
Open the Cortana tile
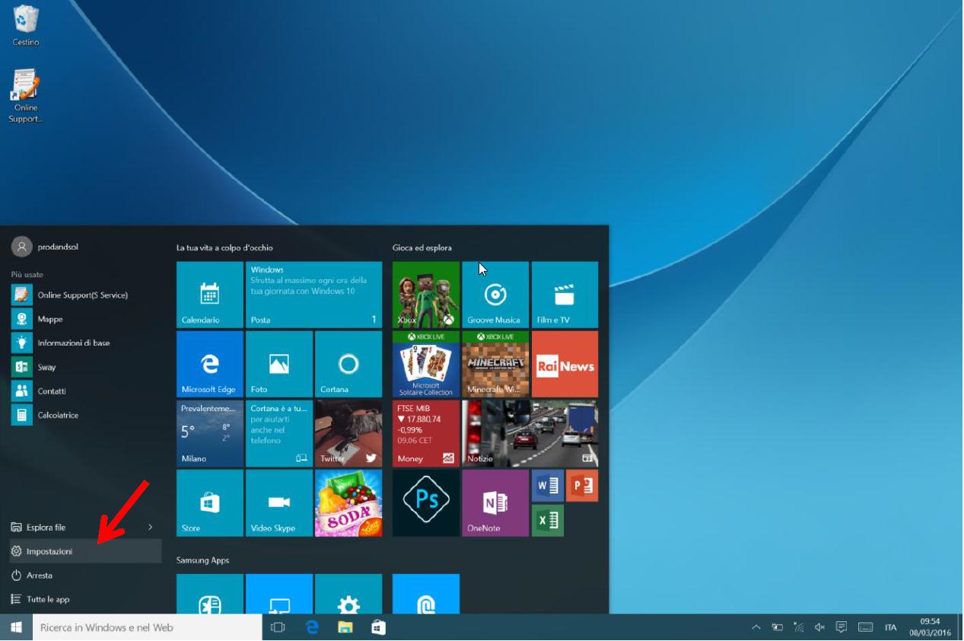click(348, 364)
